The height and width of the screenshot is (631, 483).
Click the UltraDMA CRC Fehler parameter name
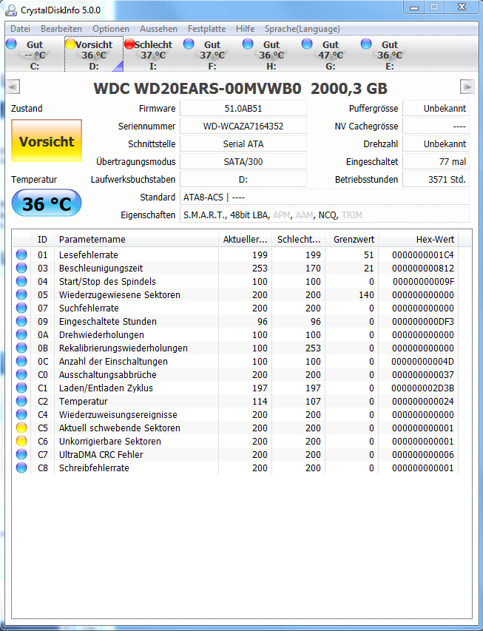coord(101,454)
